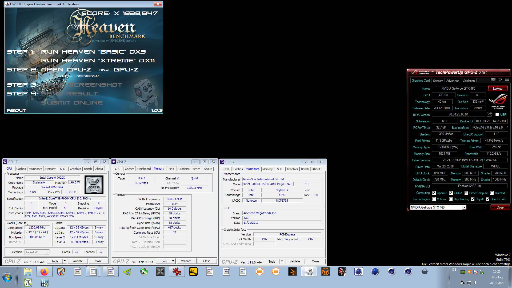Open the About tab in CPU-Z Memory window

pyautogui.click(x=208, y=169)
